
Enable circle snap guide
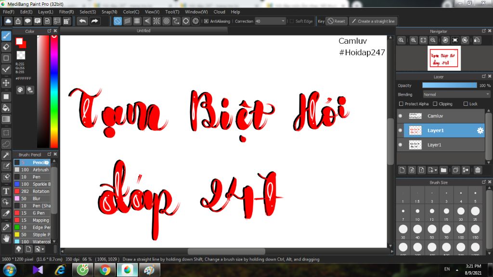[x=166, y=21]
